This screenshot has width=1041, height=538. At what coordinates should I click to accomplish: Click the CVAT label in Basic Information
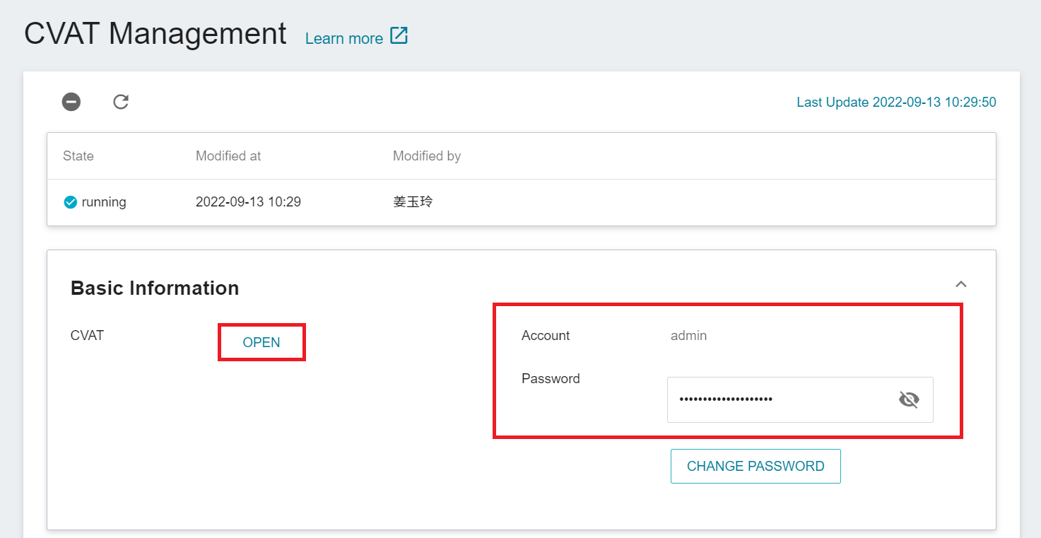point(87,335)
